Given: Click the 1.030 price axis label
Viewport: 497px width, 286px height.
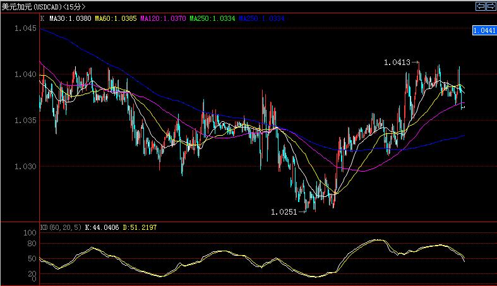Looking at the screenshot, I should (25, 166).
